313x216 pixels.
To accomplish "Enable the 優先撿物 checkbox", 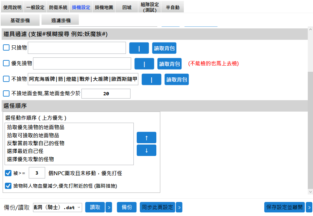I will tap(6, 63).
